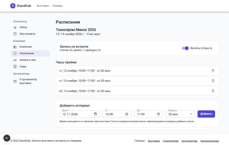The width and height of the screenshot is (229, 145).
Task: Open Я организатор выставок
Action: click(x=30, y=81)
